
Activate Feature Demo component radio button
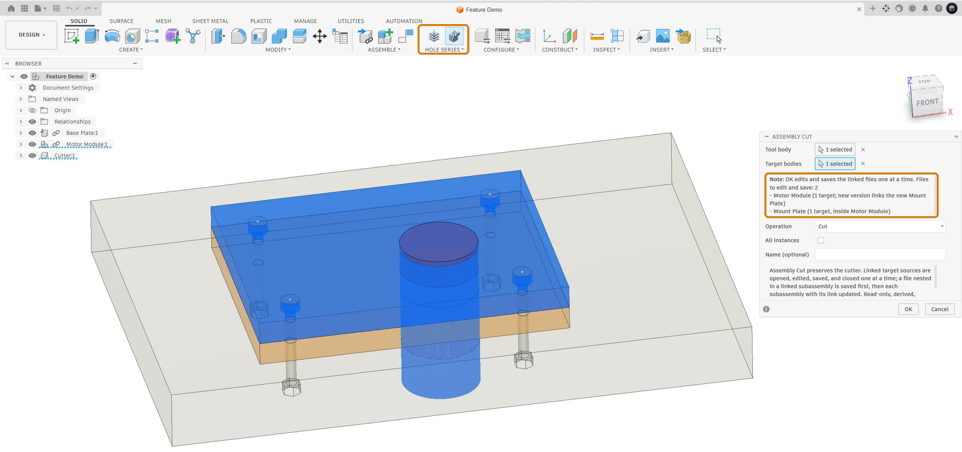tap(93, 76)
